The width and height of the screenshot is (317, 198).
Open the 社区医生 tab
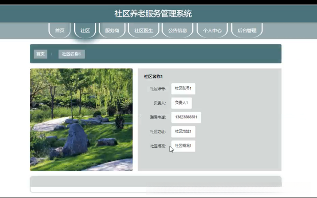point(144,30)
